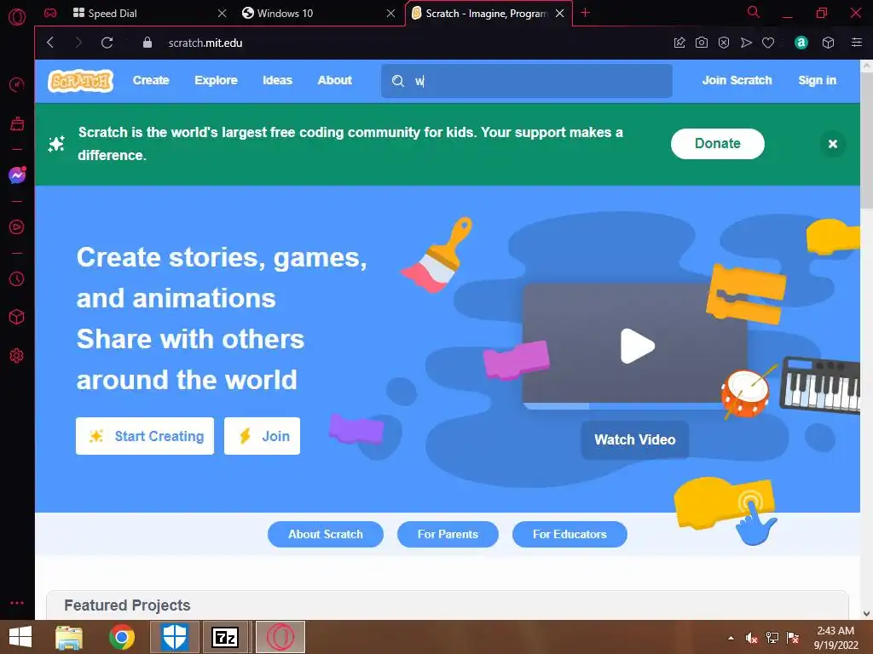Take a snapshot with the camera icon
This screenshot has height=654, width=873.
click(702, 43)
